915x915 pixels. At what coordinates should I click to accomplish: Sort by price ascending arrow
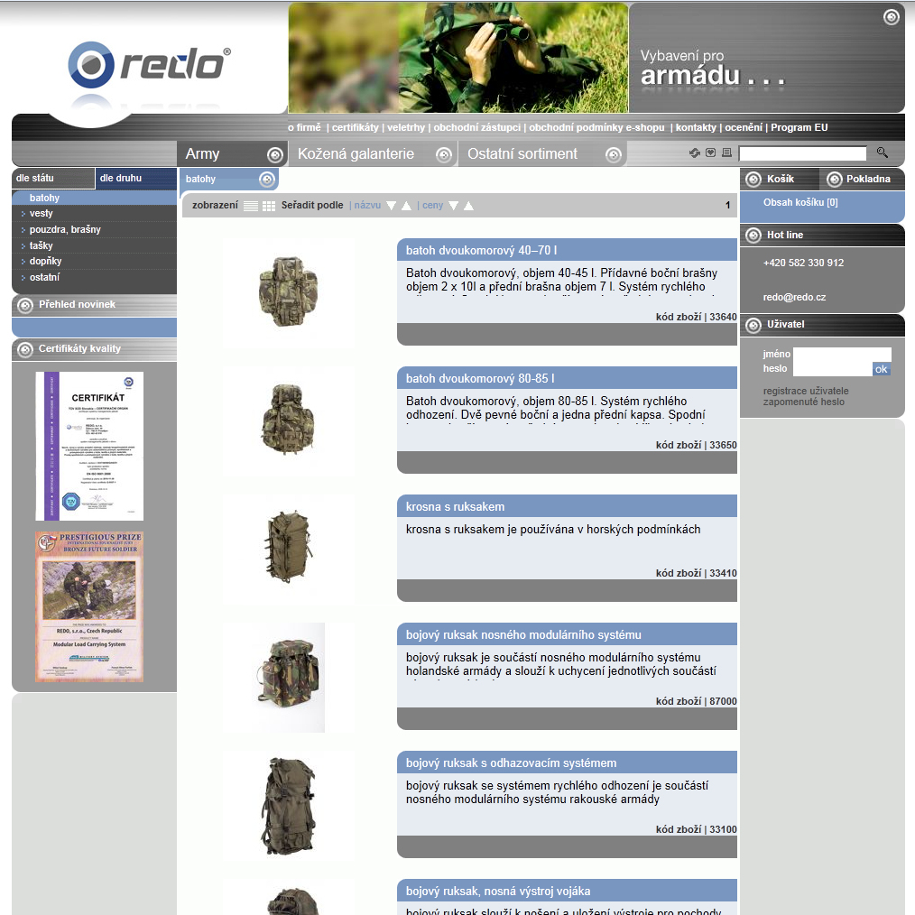468,206
